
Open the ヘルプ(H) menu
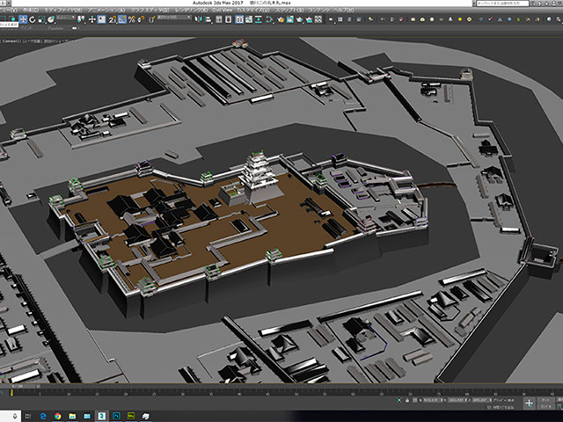coord(344,10)
